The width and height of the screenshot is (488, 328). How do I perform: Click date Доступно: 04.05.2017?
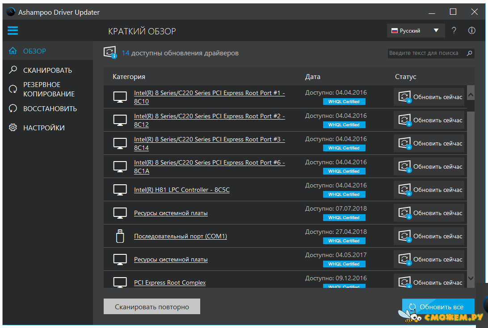(336, 255)
